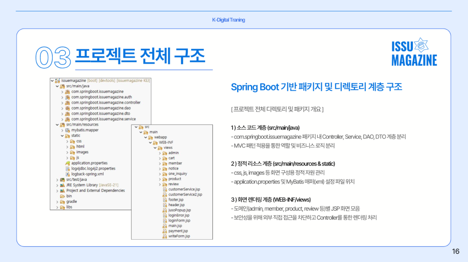Click the footer.jsp file icon
The image size is (468, 262).
[165, 200]
